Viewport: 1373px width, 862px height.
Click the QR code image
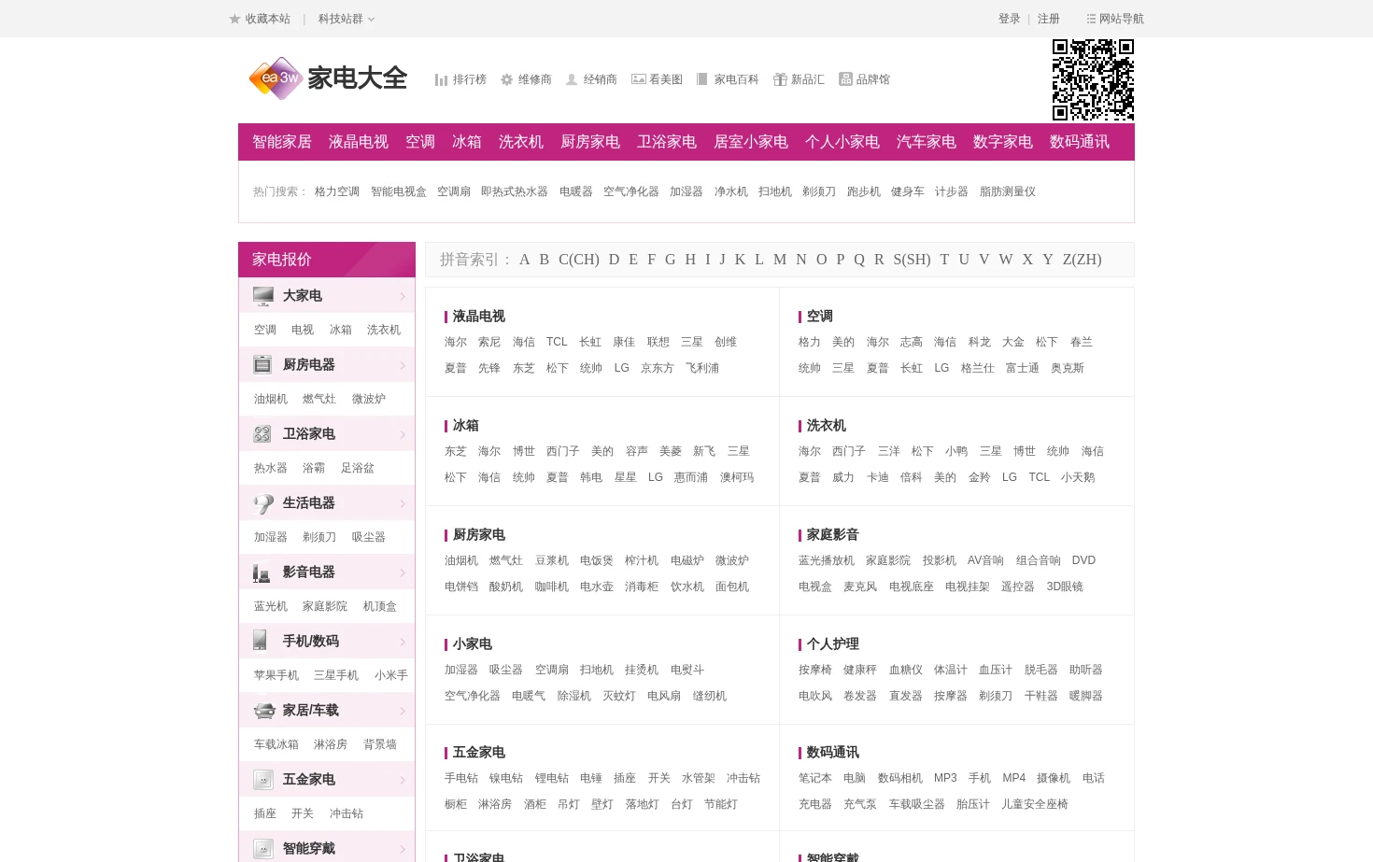point(1093,79)
